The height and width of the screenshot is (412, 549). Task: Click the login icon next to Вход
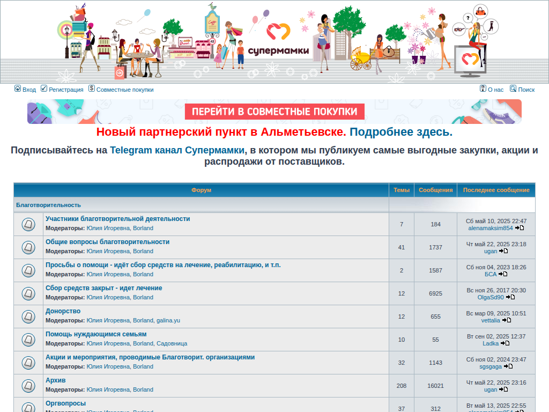click(x=18, y=89)
